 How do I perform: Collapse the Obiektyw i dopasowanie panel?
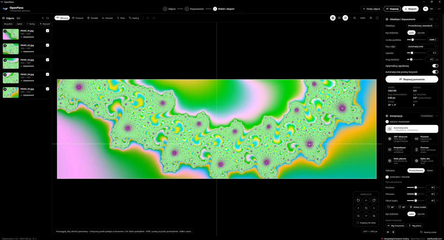coord(437,19)
